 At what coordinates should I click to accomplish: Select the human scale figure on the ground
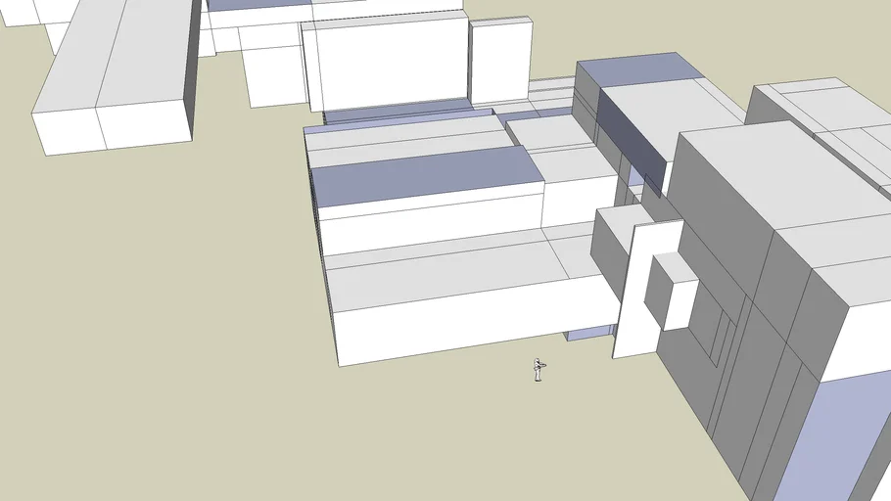click(x=538, y=370)
